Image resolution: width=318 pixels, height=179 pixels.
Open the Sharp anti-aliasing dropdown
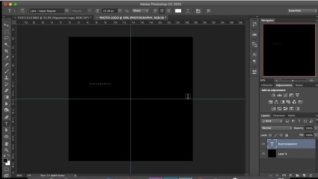pos(140,11)
